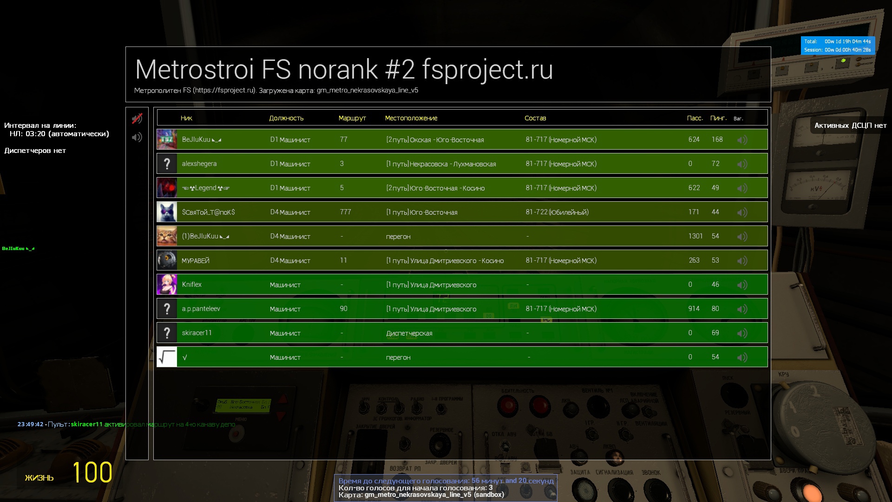This screenshot has height=502, width=892.
Task: Click player name skiracer11 in list
Action: point(197,333)
